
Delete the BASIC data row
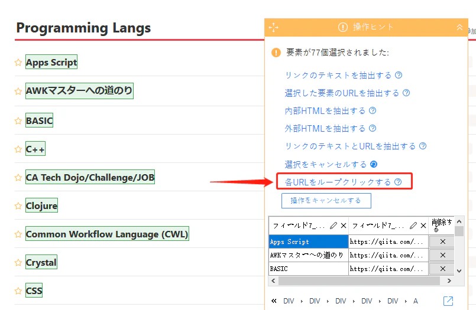point(443,269)
